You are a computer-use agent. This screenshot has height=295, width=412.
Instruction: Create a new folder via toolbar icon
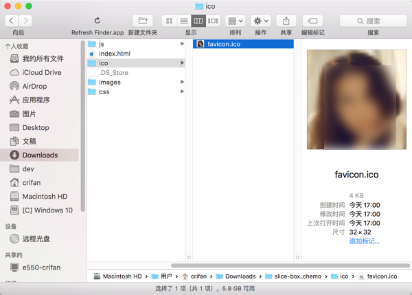(x=143, y=21)
